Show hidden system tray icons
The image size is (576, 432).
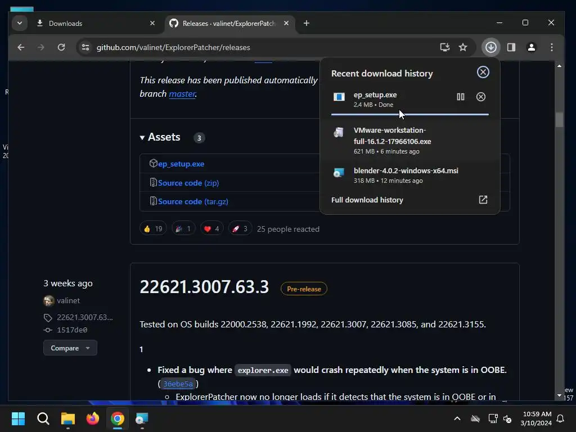[457, 418]
